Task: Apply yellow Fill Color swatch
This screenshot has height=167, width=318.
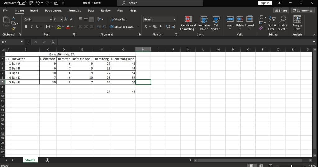Action: tap(59, 27)
